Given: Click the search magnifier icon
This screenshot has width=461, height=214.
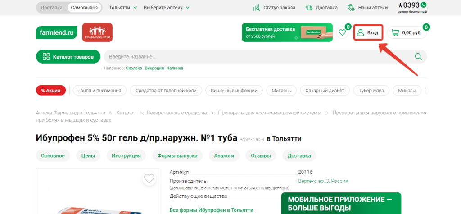Looking at the screenshot, I should pyautogui.click(x=418, y=56).
